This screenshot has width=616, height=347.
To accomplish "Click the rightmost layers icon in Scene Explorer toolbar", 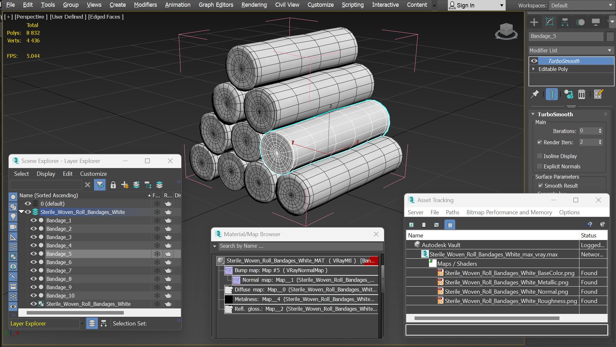I will 159,185.
